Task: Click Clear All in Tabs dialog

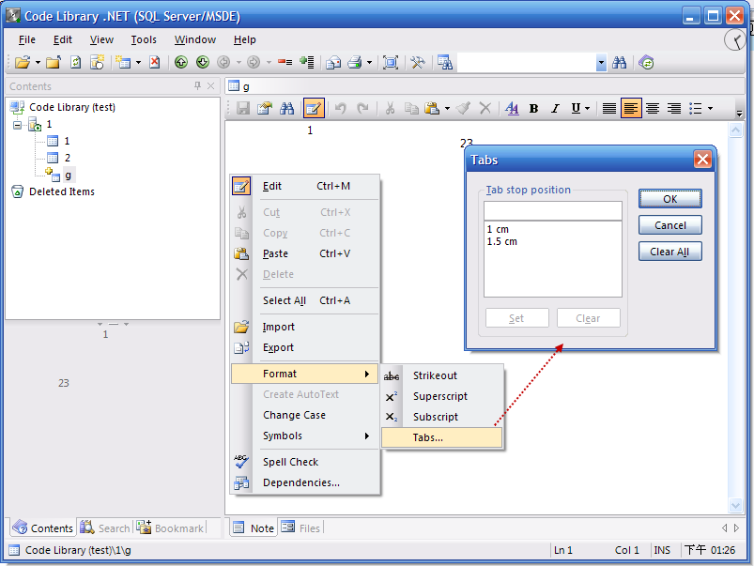Action: click(669, 252)
